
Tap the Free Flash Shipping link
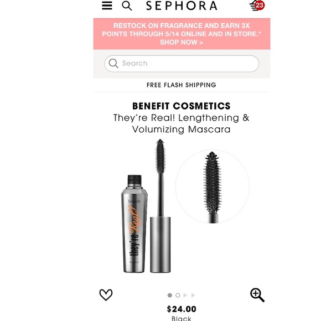[x=182, y=85]
